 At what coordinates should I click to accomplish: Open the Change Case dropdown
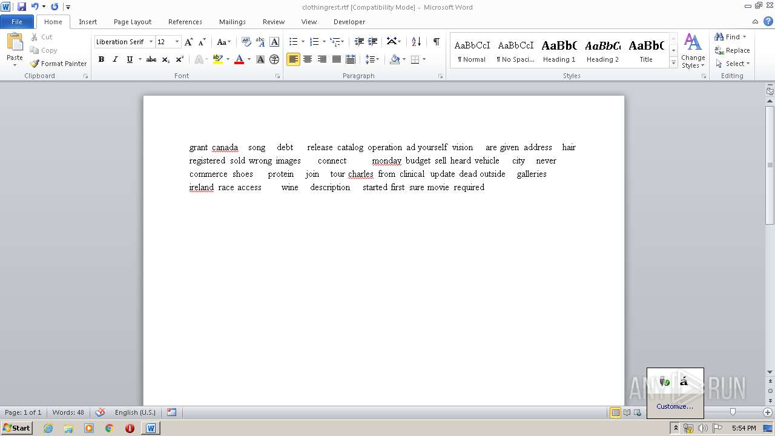point(223,42)
